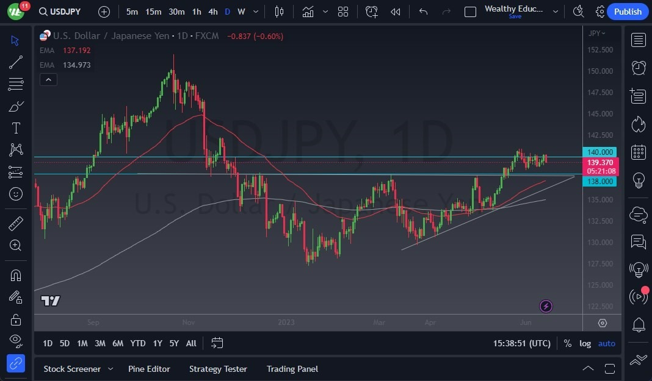The width and height of the screenshot is (652, 381).
Task: Open the Alerts panel via alarm clock icon
Action: click(638, 68)
